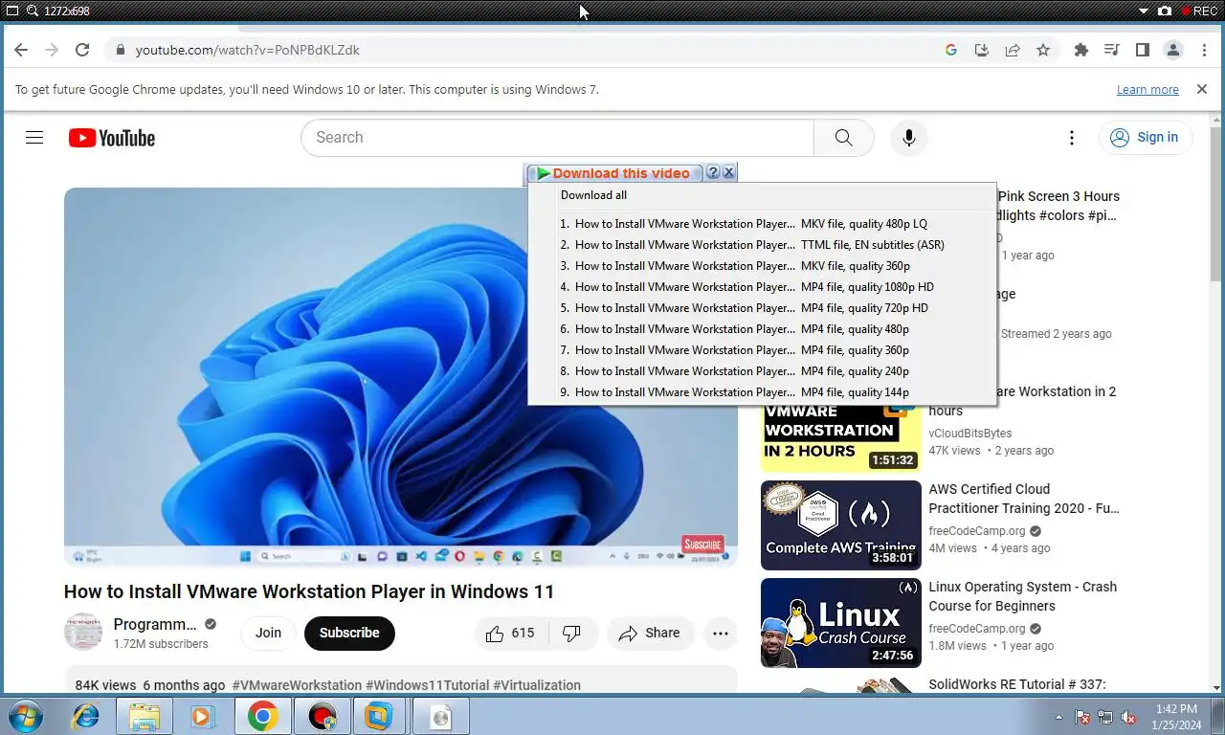Open VMware Workstation in 2 hours thumbnail
1225x735 pixels.
pos(840,437)
